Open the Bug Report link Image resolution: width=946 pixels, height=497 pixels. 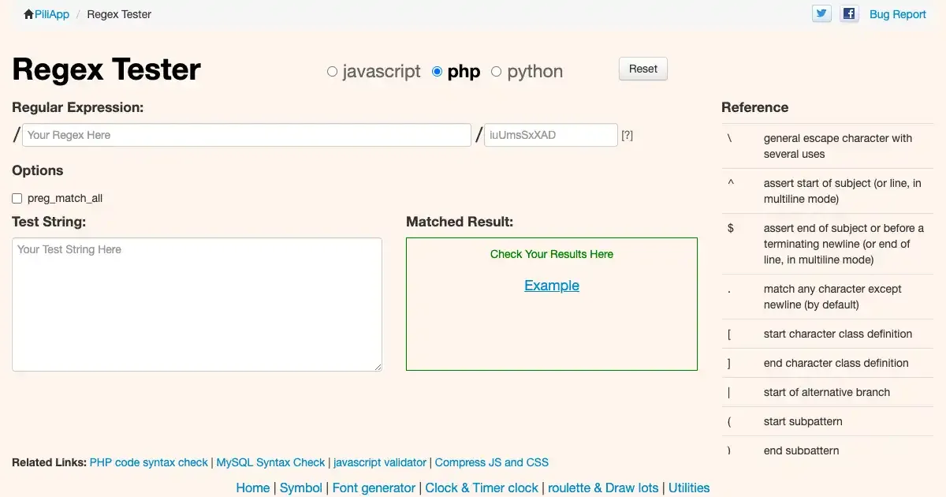[x=897, y=14]
